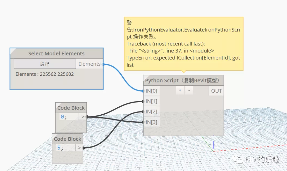Click the warning tooltip with TypeError message
The height and width of the screenshot is (171, 287).
[184, 44]
